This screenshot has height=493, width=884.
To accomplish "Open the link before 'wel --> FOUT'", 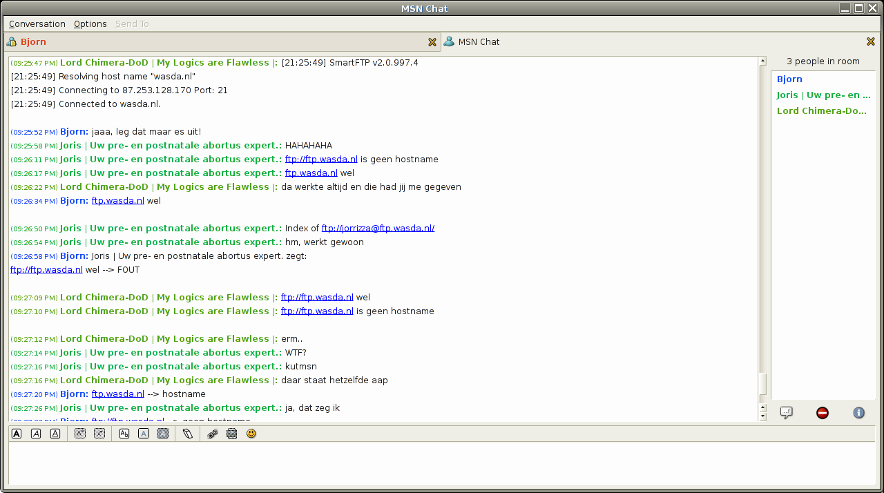I will 46,270.
